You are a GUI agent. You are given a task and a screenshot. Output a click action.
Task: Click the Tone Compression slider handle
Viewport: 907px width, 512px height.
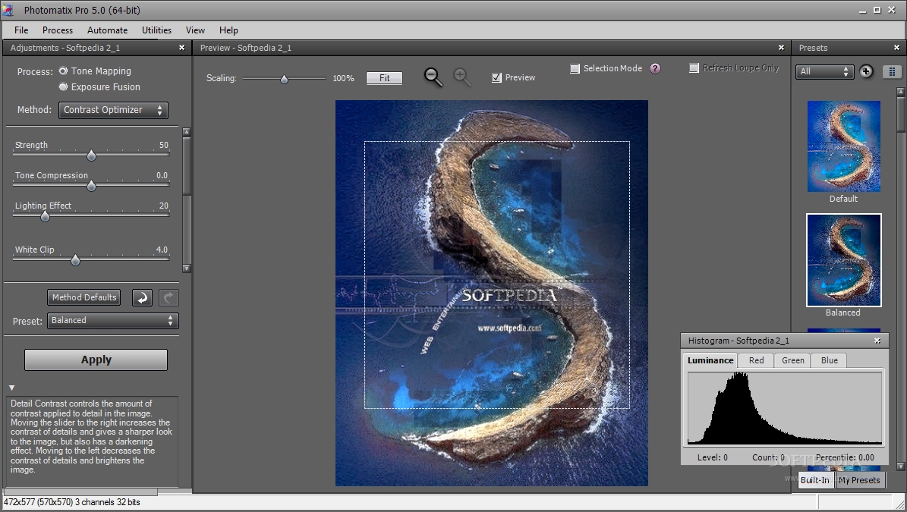click(x=91, y=186)
